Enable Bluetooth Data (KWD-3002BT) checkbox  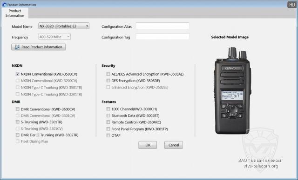pyautogui.click(x=108, y=116)
